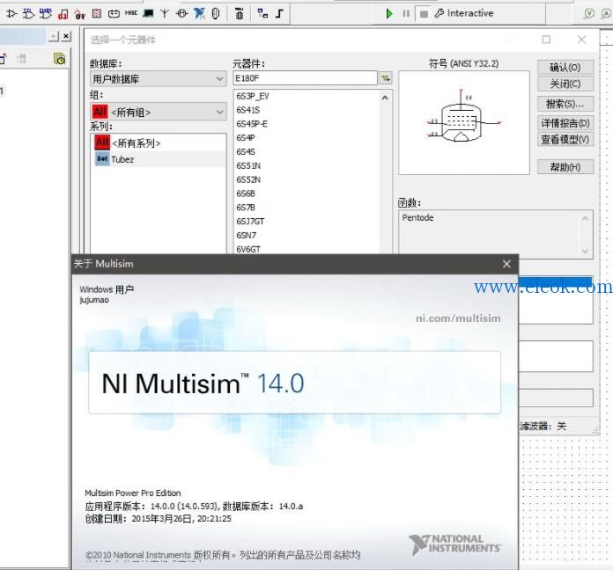The height and width of the screenshot is (570, 613).
Task: Open the MISC components group
Action: [x=131, y=13]
